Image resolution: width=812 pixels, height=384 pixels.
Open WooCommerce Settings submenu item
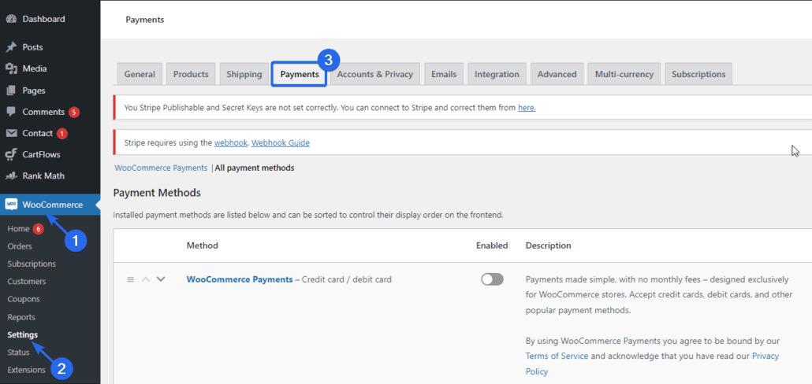(22, 335)
